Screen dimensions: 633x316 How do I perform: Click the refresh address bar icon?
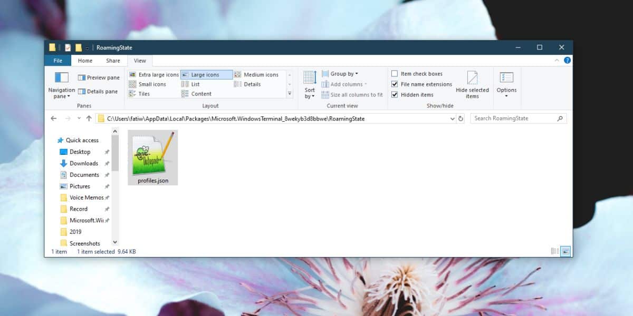pos(461,118)
